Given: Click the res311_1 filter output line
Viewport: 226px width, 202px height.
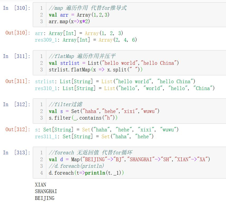Looking at the screenshot, I should (94, 137).
